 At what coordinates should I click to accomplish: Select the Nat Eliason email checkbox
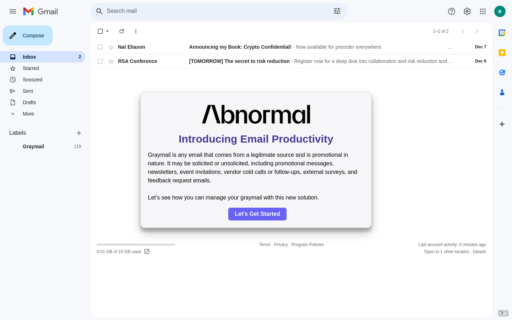[x=100, y=47]
